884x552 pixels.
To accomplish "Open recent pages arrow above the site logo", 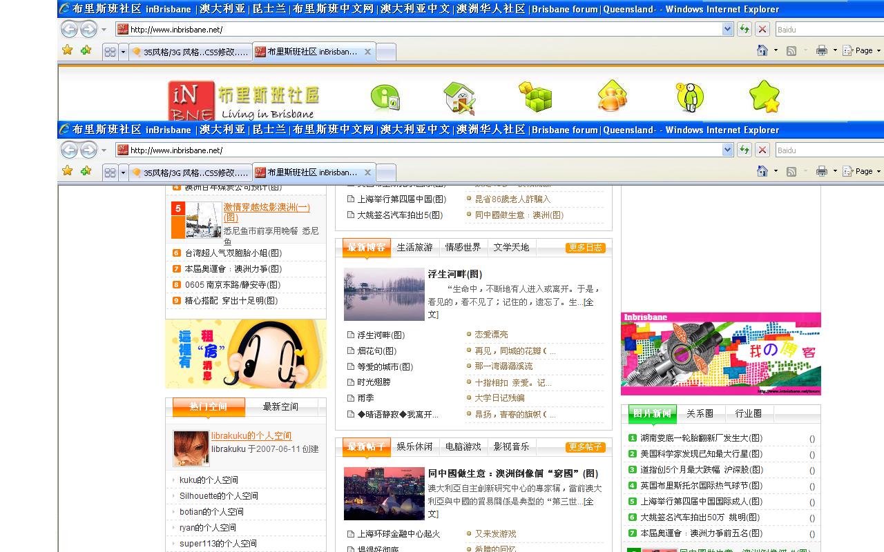I will 104,30.
